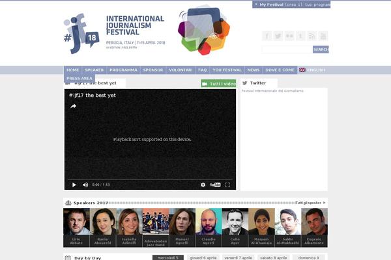The width and height of the screenshot is (391, 260).
Task: Click the #ijf17 the best yet video title
Action: pos(93,96)
